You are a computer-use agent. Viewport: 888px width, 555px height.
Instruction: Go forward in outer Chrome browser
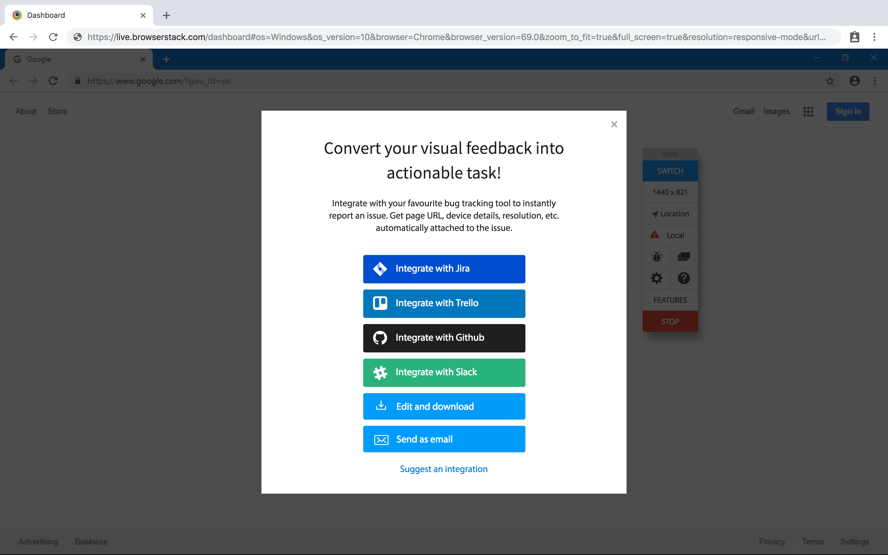point(33,37)
